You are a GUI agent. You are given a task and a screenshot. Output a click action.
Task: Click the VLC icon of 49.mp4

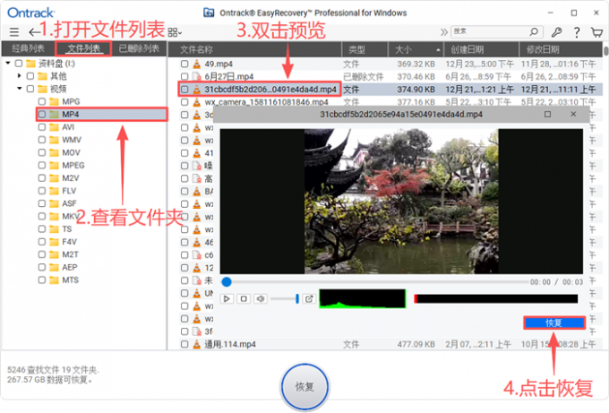(x=197, y=64)
